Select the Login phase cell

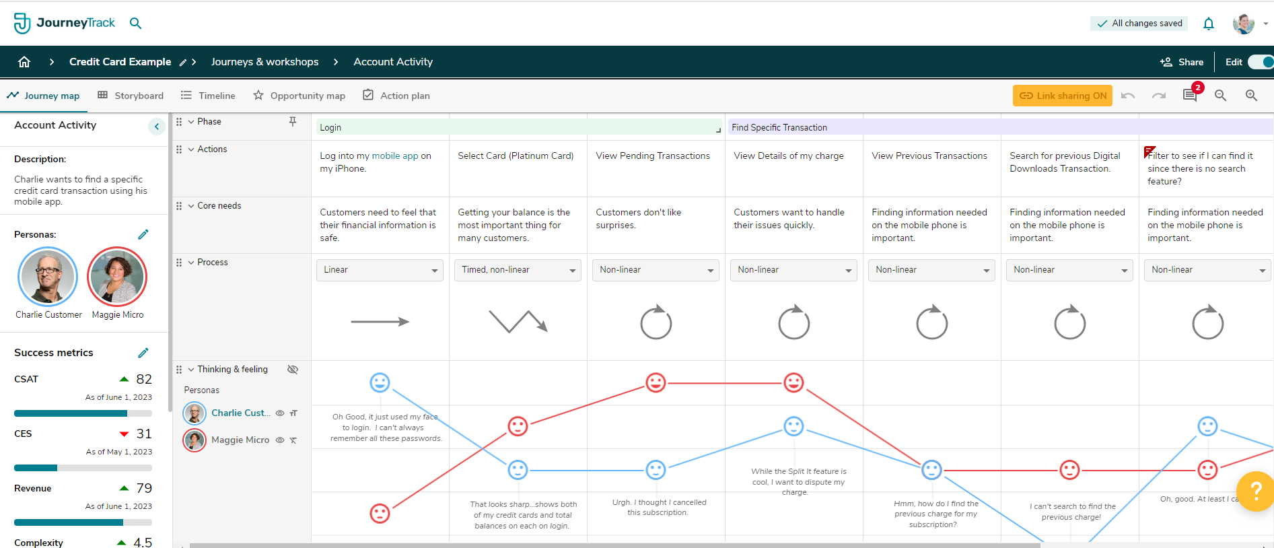point(518,127)
